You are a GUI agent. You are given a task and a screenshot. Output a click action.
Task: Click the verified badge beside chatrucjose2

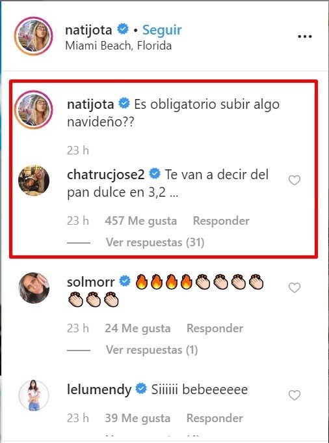pos(155,174)
